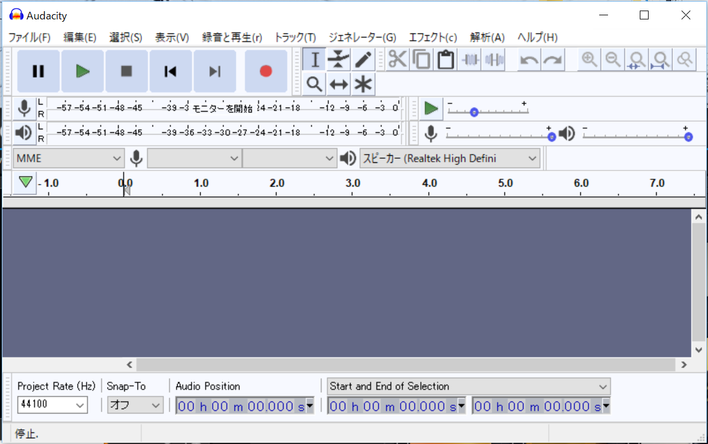Viewport: 708px width, 444px height.
Task: Open the 表示(V) menu
Action: tap(172, 37)
